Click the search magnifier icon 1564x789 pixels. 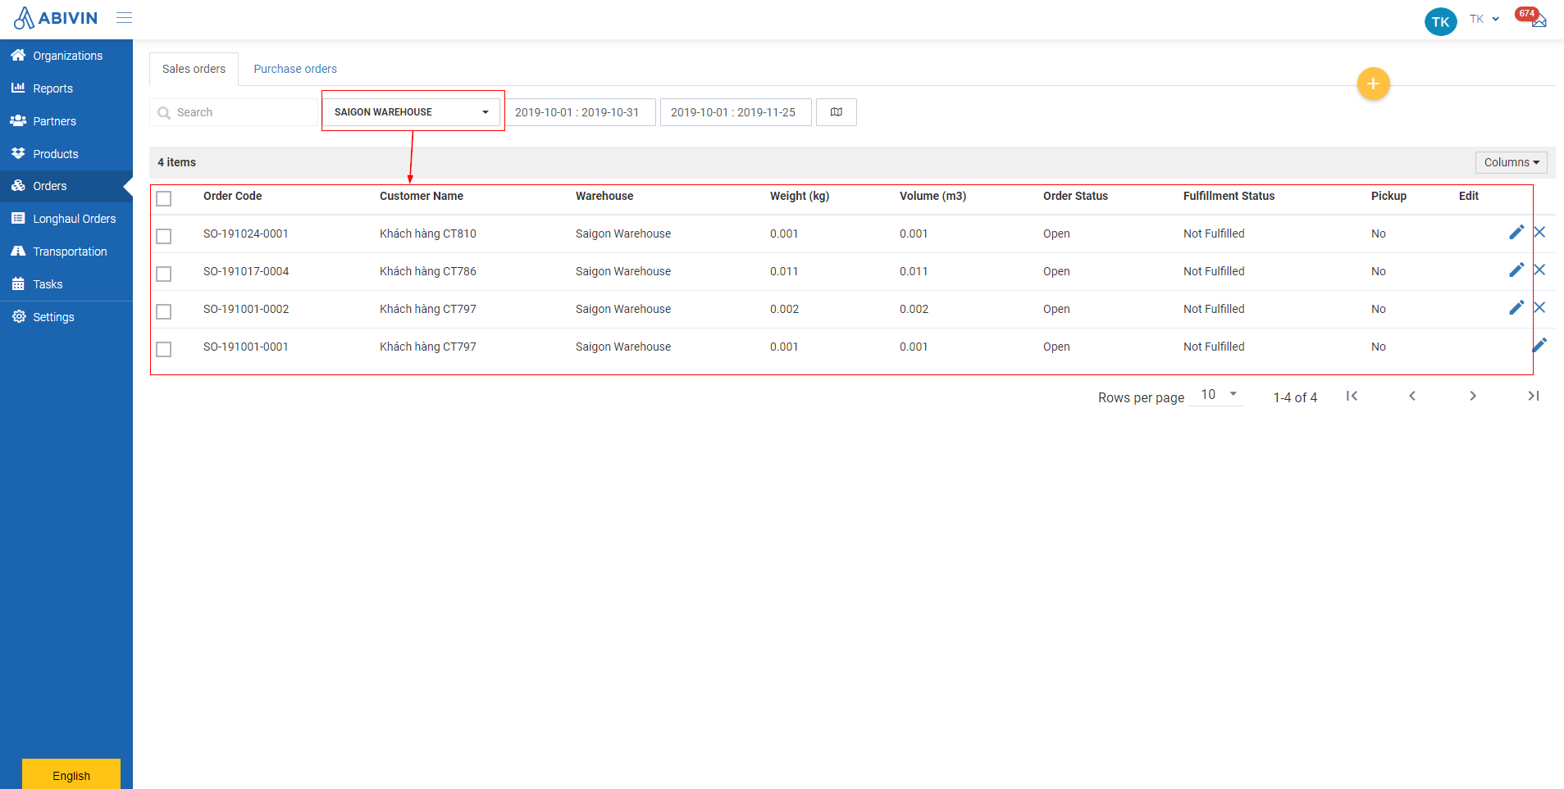tap(164, 113)
